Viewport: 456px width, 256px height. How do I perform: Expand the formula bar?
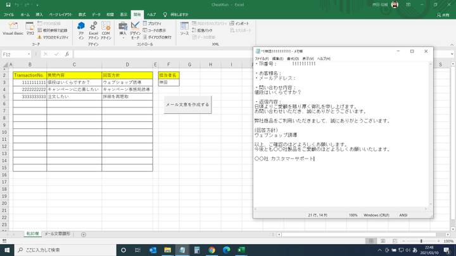(451, 54)
